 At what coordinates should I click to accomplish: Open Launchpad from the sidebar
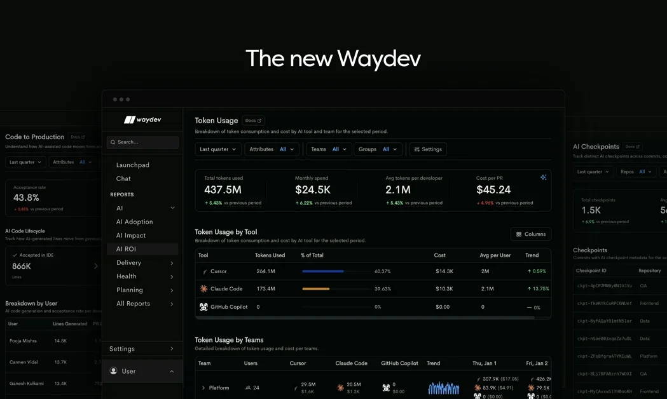coord(133,165)
